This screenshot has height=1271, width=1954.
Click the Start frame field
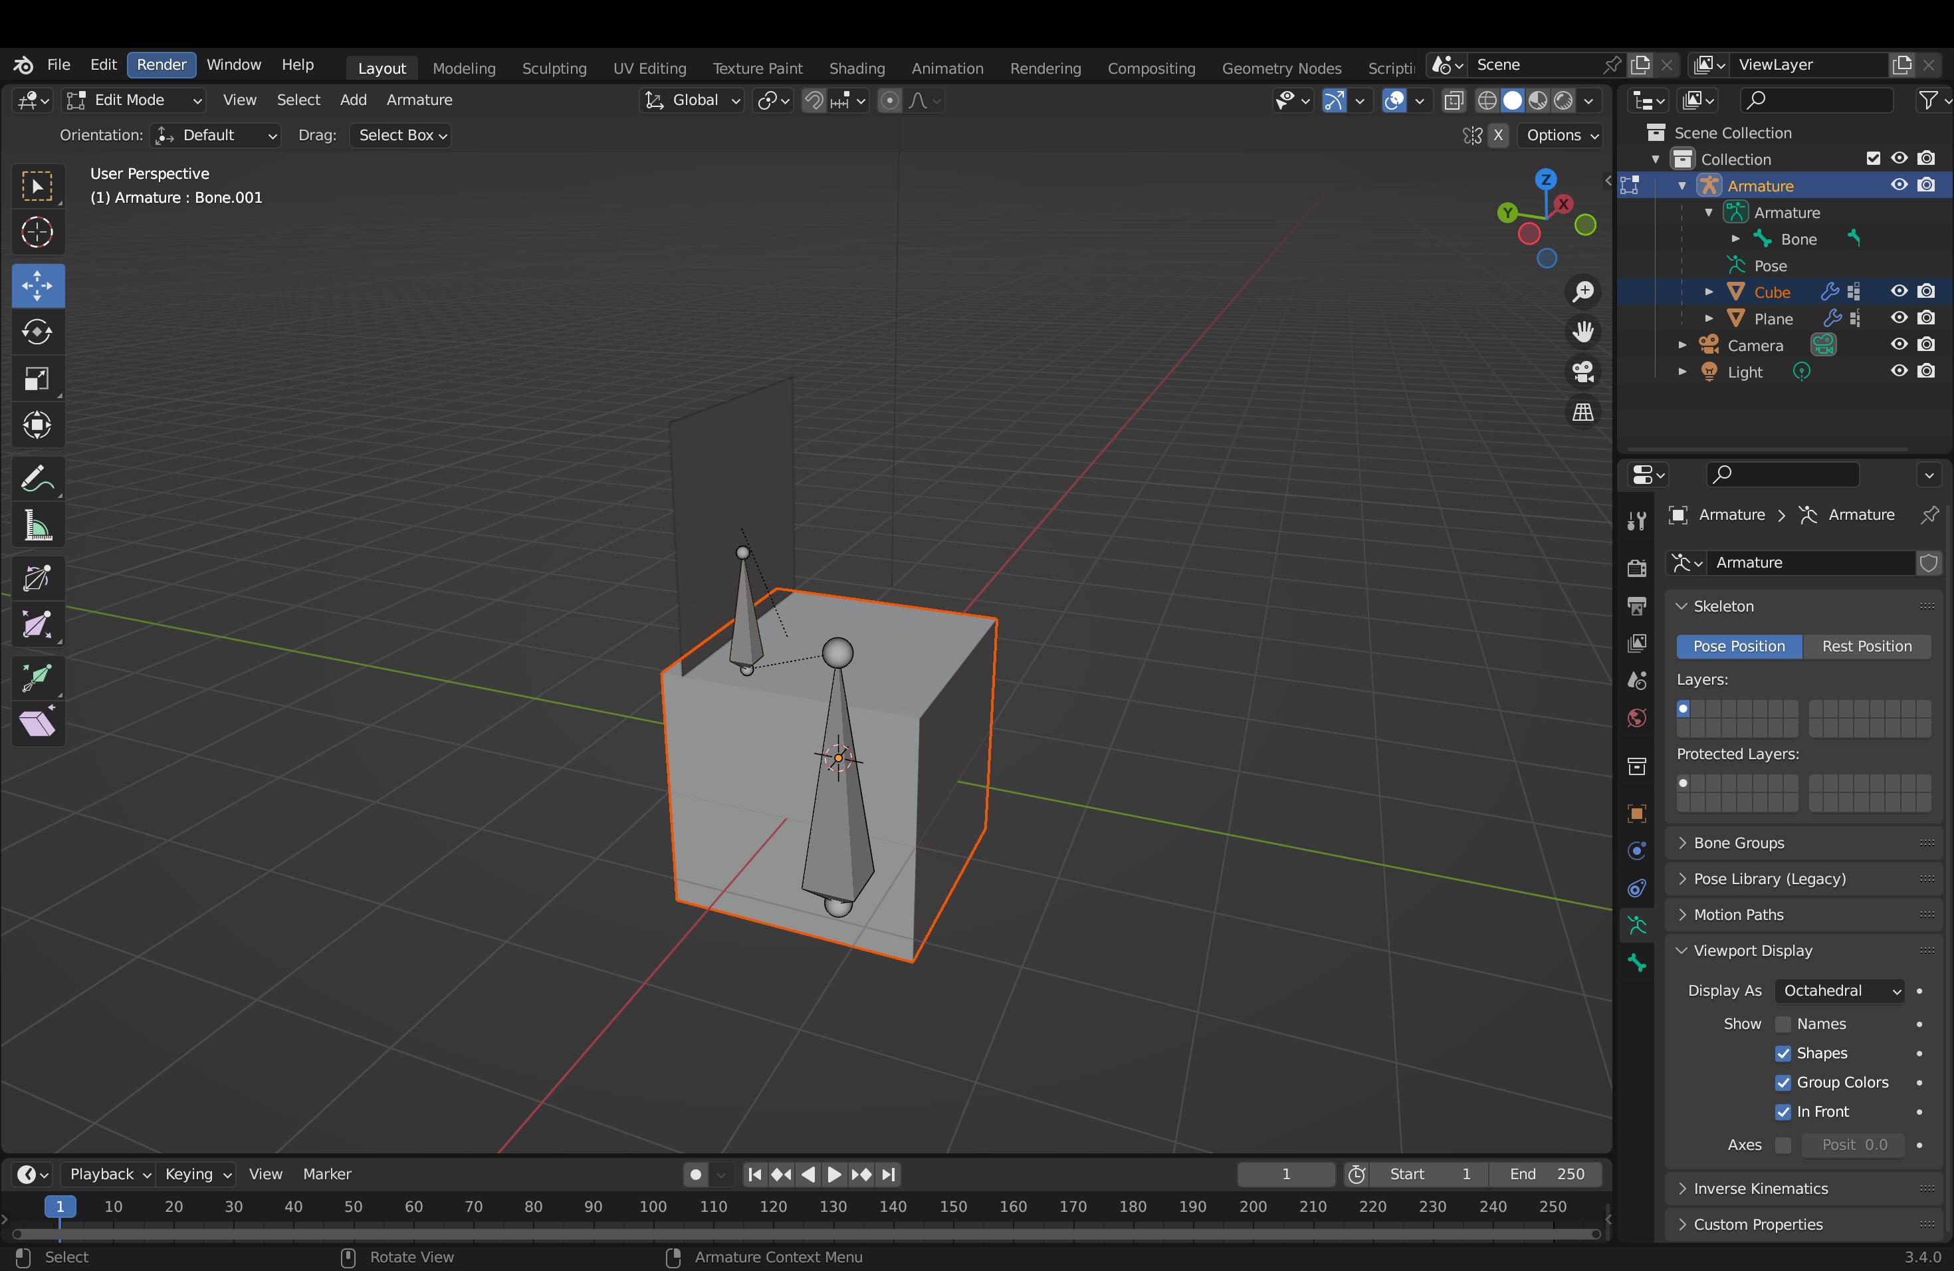[x=1428, y=1174]
